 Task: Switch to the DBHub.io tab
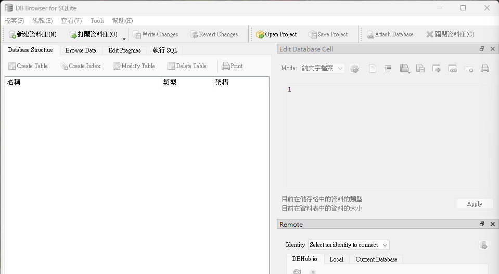(x=304, y=259)
